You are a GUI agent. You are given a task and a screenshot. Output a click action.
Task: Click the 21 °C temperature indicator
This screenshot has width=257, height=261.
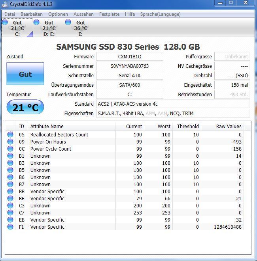coord(25,107)
